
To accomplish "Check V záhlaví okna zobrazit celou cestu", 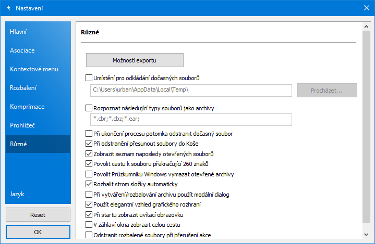I will coord(88,225).
